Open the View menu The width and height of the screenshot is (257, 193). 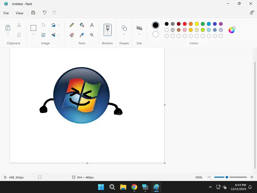click(x=19, y=13)
